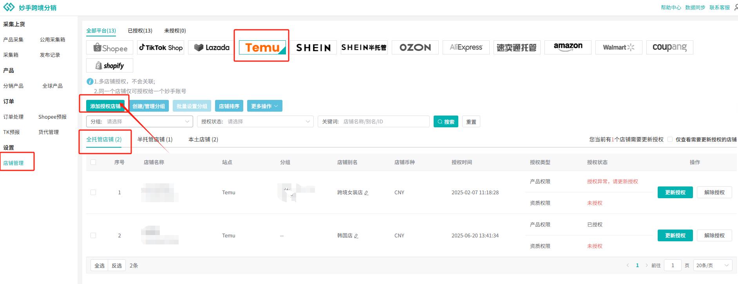
Task: Select page 1 in pagination
Action: (x=637, y=265)
